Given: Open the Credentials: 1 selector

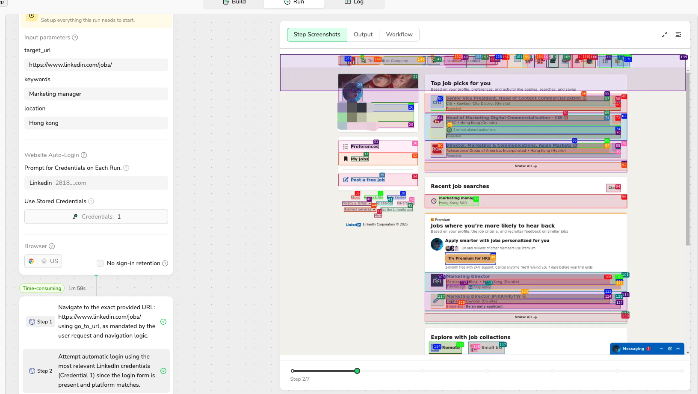Looking at the screenshot, I should click(96, 217).
